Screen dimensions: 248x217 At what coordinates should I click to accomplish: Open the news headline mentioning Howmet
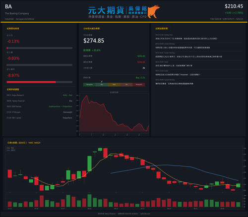[x=178, y=75]
